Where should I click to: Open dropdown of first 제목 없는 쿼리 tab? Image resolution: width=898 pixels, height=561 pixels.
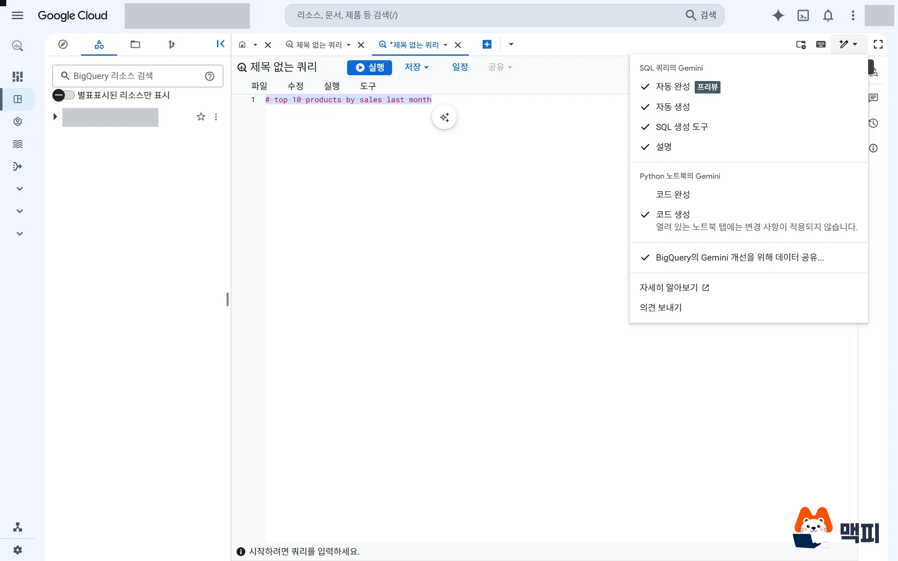pyautogui.click(x=348, y=45)
